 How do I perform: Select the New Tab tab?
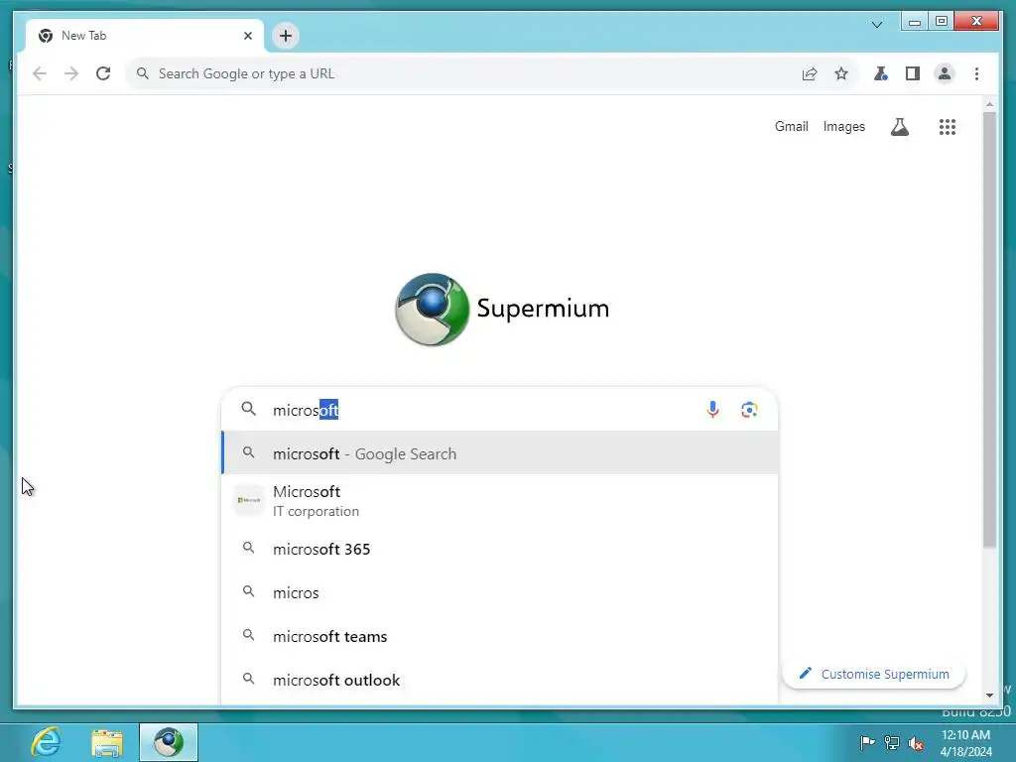145,36
